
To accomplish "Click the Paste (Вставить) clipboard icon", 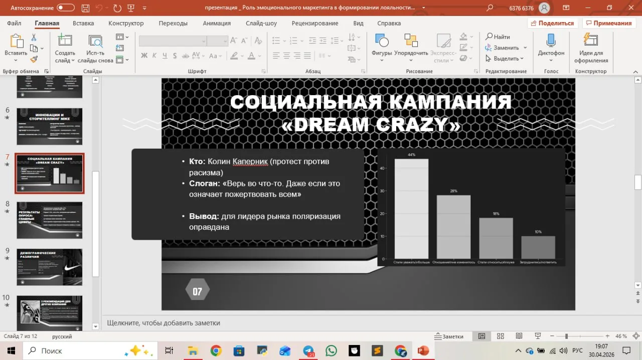I will 17,41.
